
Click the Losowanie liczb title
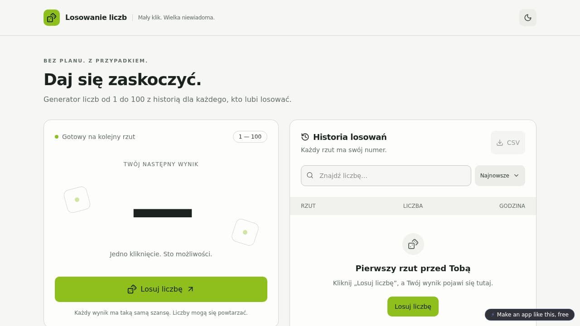tap(96, 18)
